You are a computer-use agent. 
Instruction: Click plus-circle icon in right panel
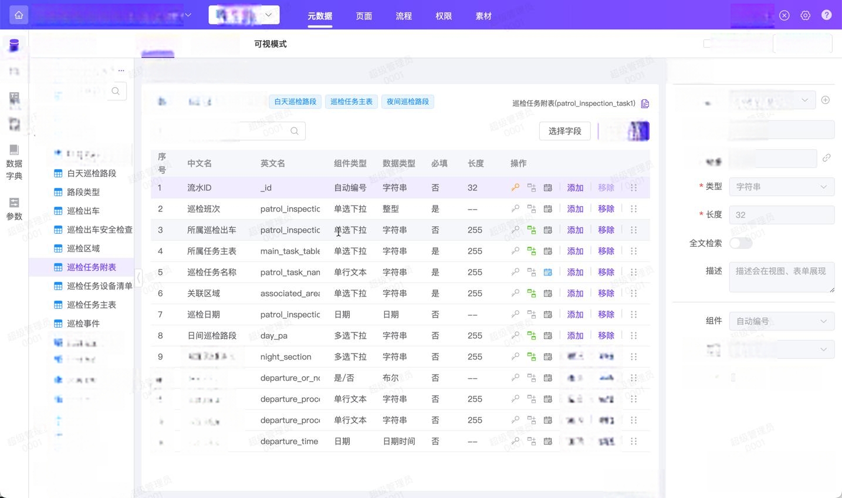coord(825,100)
